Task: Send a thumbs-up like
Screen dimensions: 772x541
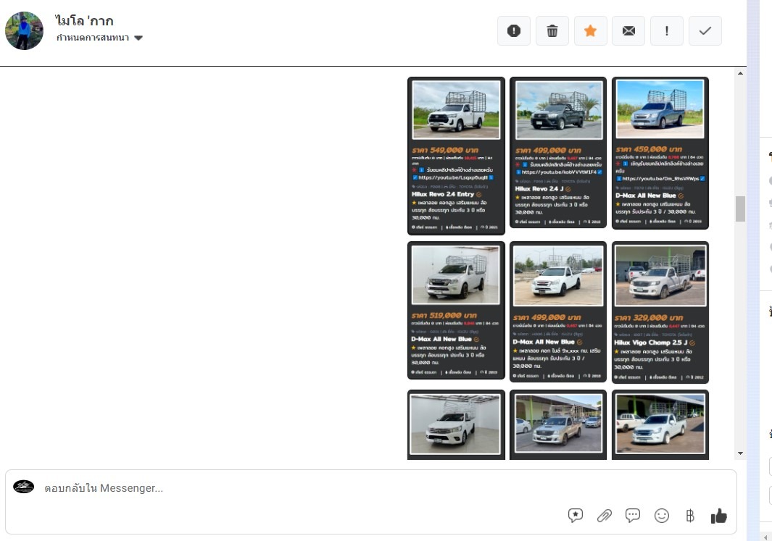Action: (x=718, y=516)
